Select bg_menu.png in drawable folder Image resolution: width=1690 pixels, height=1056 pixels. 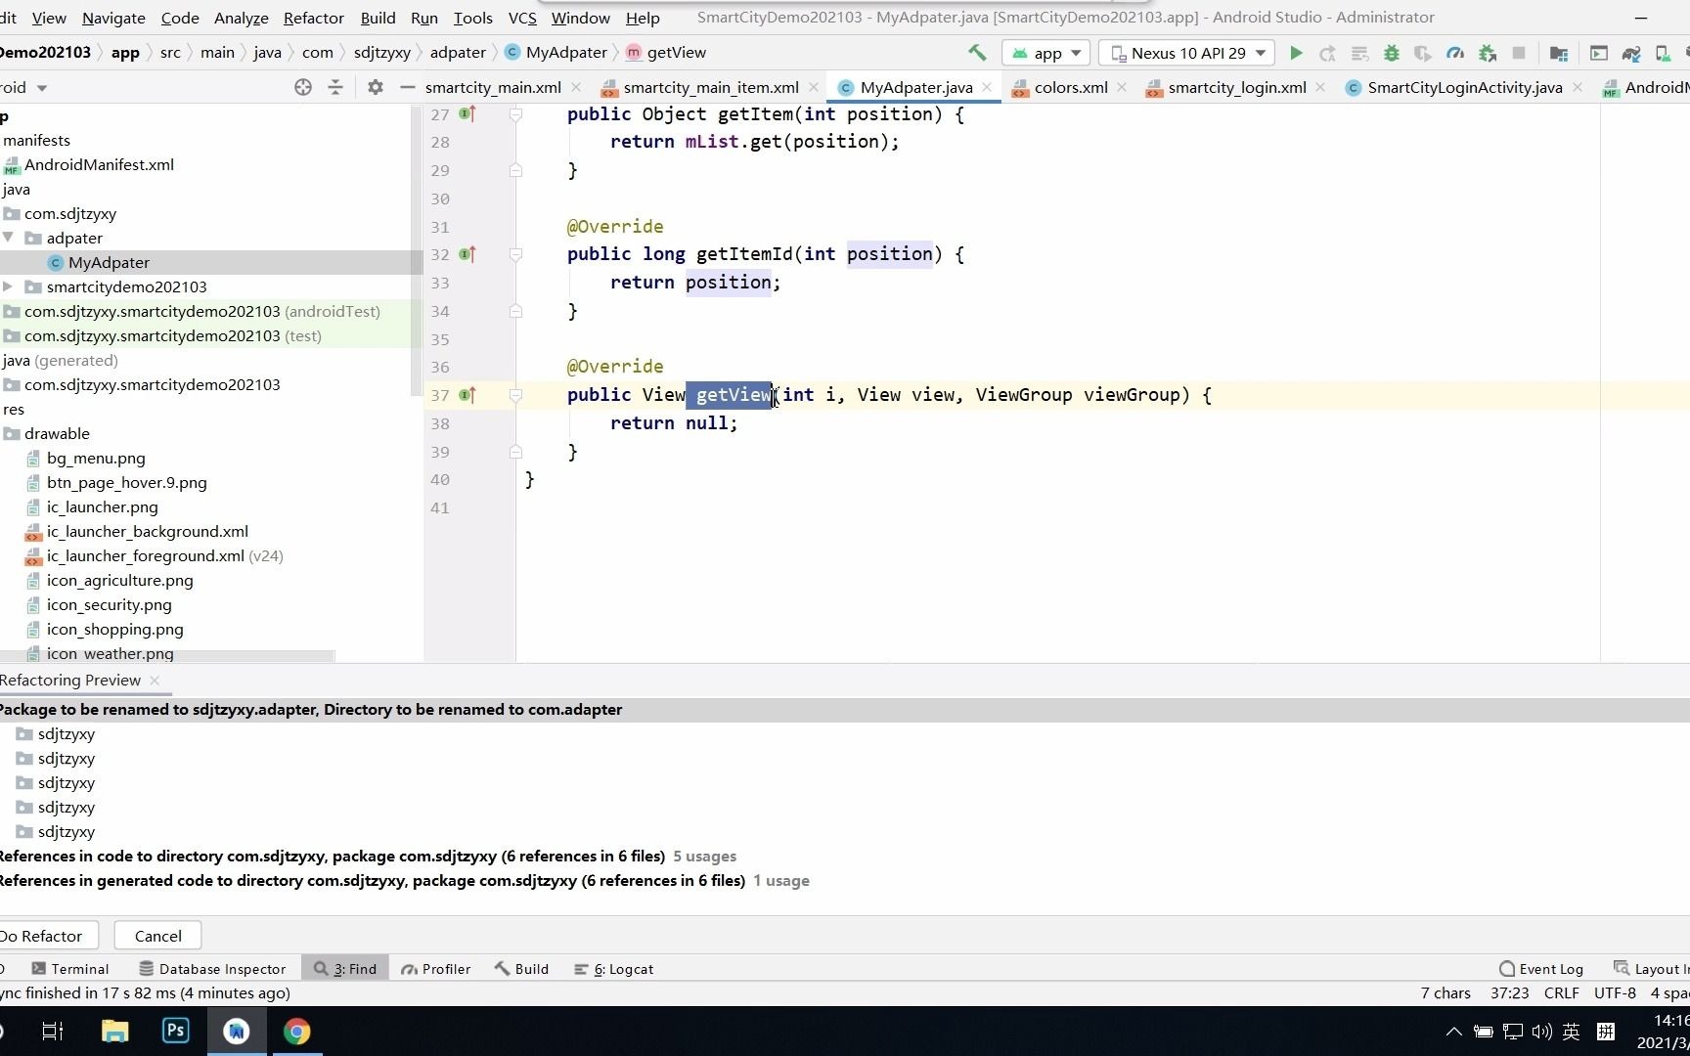tap(96, 459)
